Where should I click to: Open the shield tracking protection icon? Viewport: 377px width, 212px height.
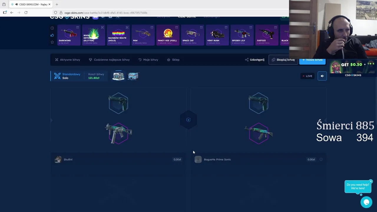[x=55, y=13]
